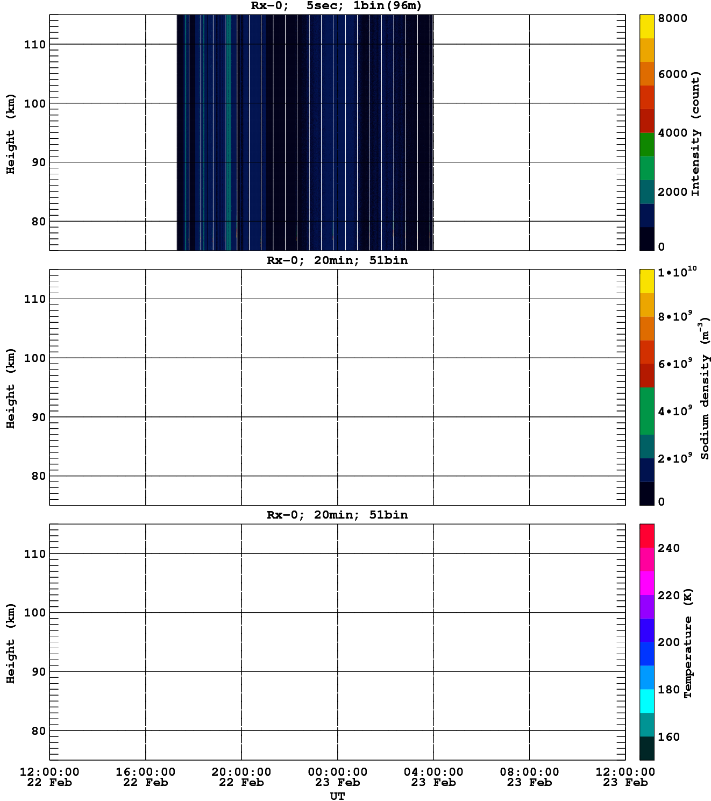Click the '00:00:00 23 Feb' time axis label
The height and width of the screenshot is (801, 711).
pos(337,777)
